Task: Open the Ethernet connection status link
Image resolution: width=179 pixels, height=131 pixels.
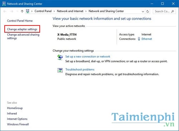Action: coord(147,39)
